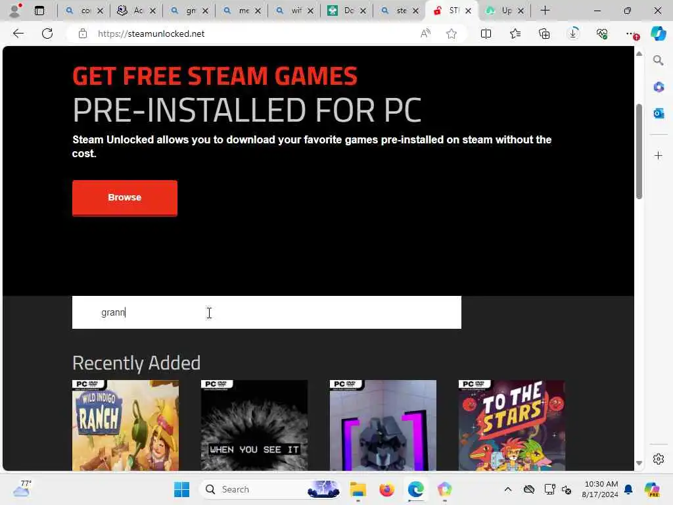
Task: Activate the Read aloud icon
Action: (425, 34)
